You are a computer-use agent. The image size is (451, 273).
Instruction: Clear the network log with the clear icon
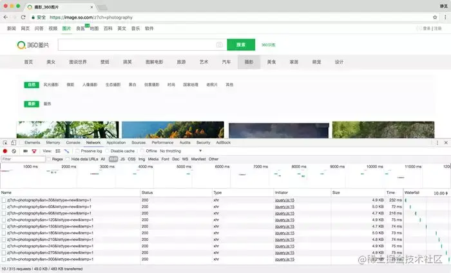pyautogui.click(x=14, y=151)
